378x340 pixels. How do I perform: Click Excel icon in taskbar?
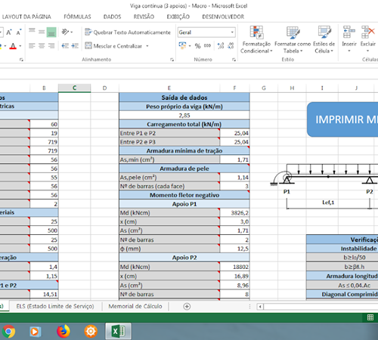click(118, 331)
